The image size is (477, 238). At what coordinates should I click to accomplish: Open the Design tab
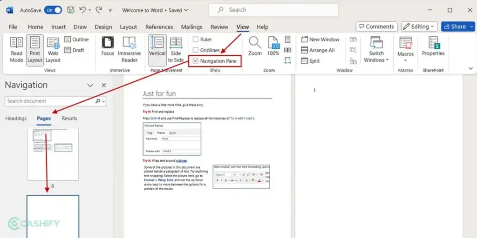point(103,26)
